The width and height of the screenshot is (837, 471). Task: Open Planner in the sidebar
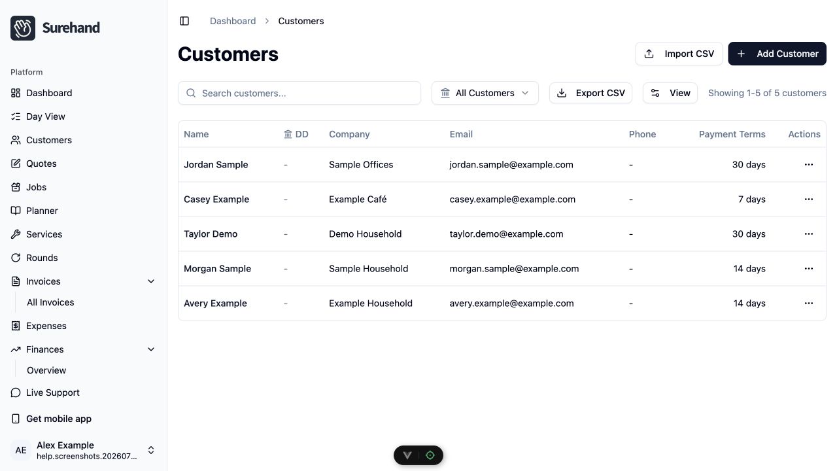(x=83, y=211)
